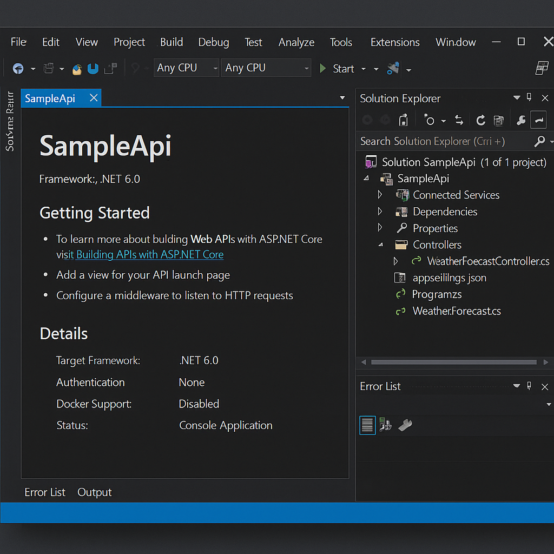The height and width of the screenshot is (554, 554).
Task: Expand the WeatherFoecastController.cs node
Action: pyautogui.click(x=395, y=261)
